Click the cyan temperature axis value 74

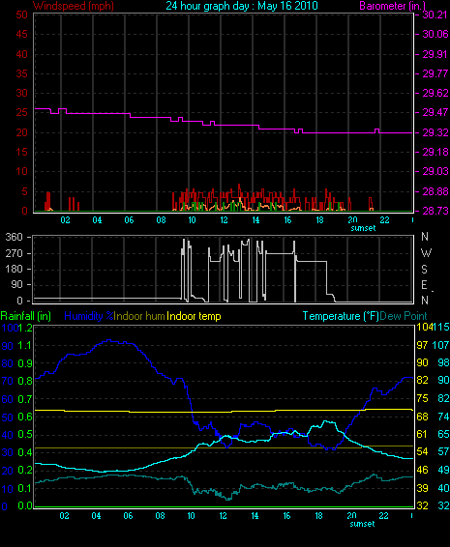click(x=443, y=417)
